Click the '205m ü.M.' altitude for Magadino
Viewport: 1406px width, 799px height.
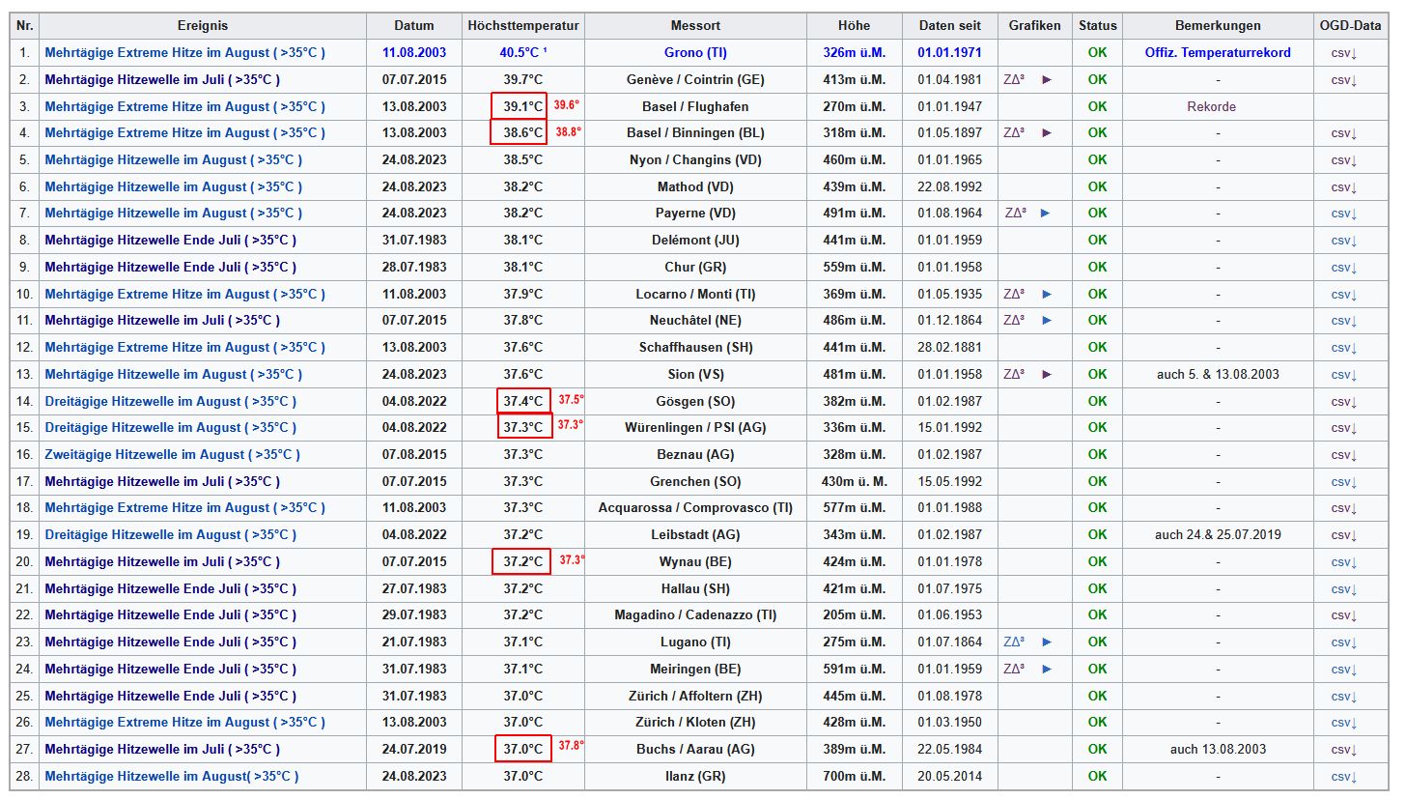coord(854,614)
